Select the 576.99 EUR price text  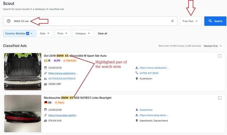[55, 121]
